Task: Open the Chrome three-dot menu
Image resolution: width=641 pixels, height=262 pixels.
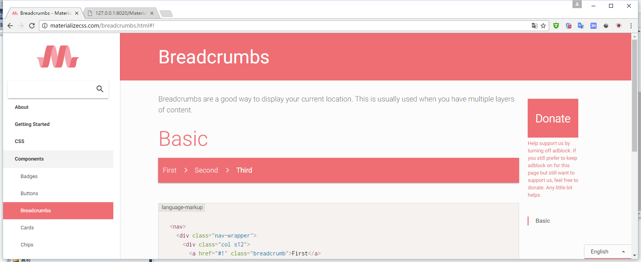Action: [x=631, y=26]
